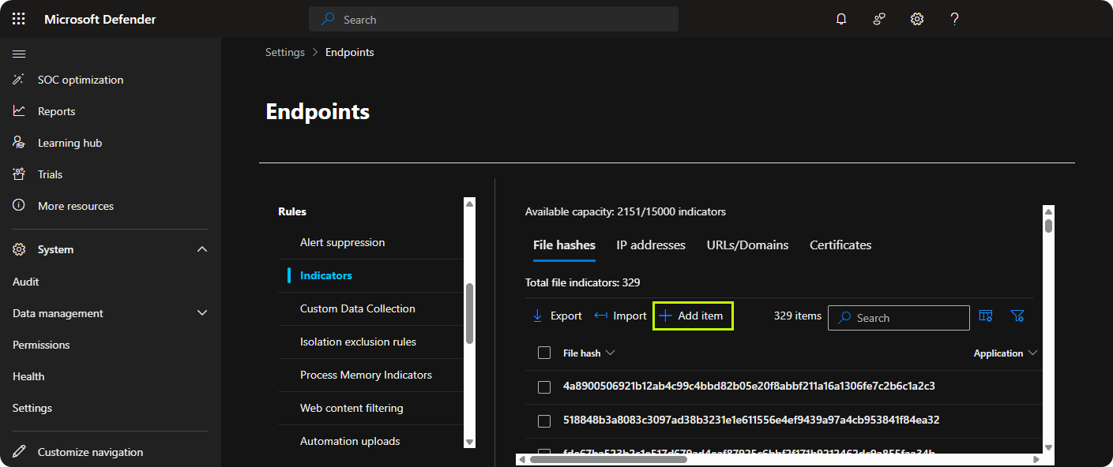Click the community feedback icon in header

pyautogui.click(x=879, y=19)
